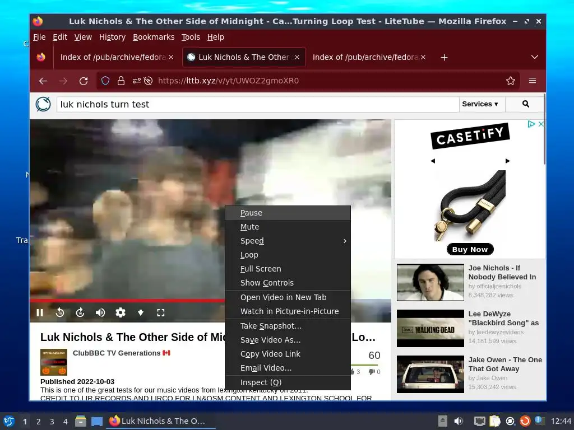Viewport: 574px width, 430px height.
Task: Bookmark this page with the star icon
Action: (x=511, y=81)
